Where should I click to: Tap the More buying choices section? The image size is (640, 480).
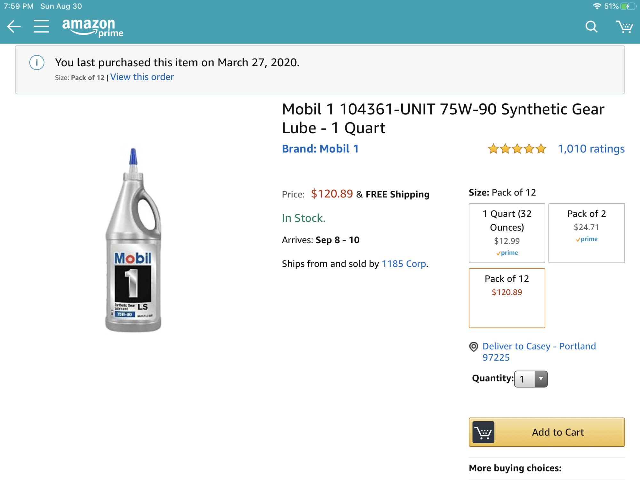(x=515, y=468)
